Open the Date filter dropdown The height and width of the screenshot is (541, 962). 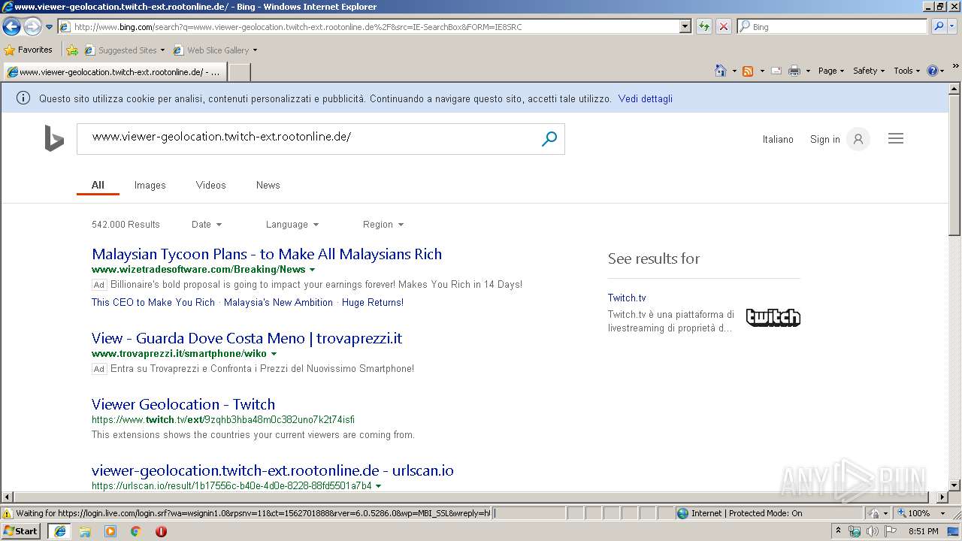(x=207, y=225)
